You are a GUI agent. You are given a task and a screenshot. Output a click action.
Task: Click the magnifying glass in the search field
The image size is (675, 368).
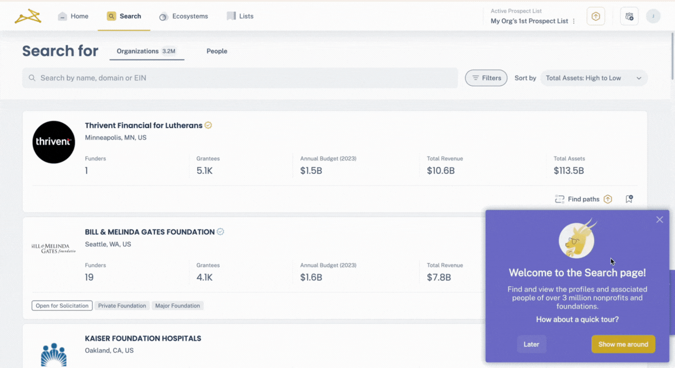click(32, 78)
